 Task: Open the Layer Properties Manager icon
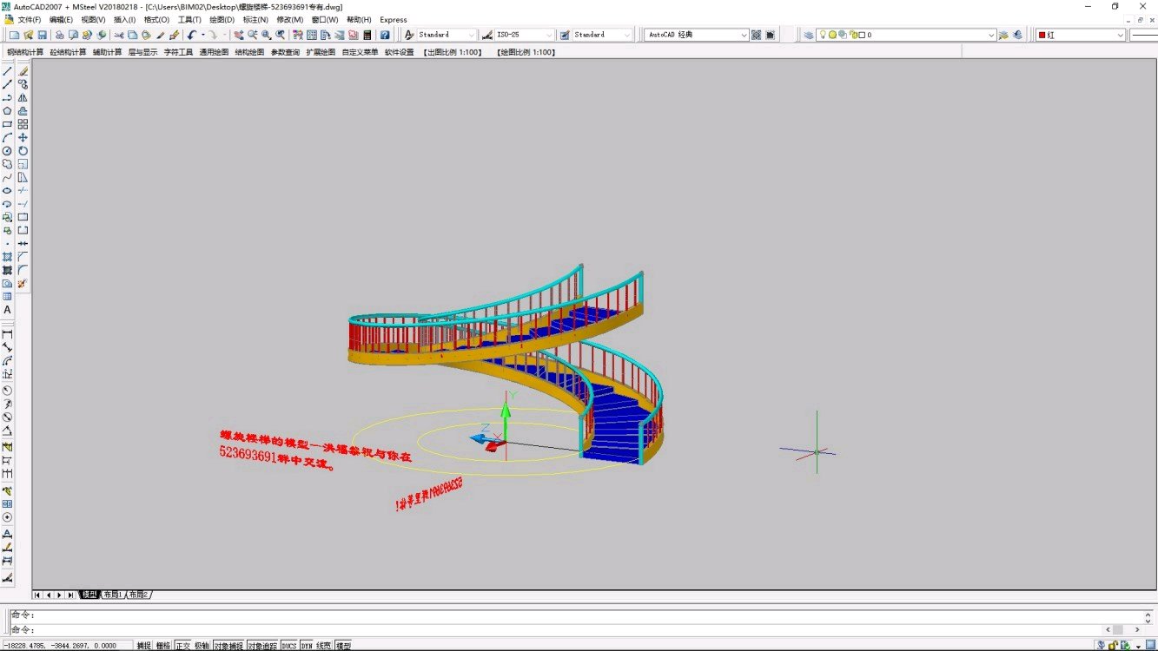pyautogui.click(x=808, y=35)
